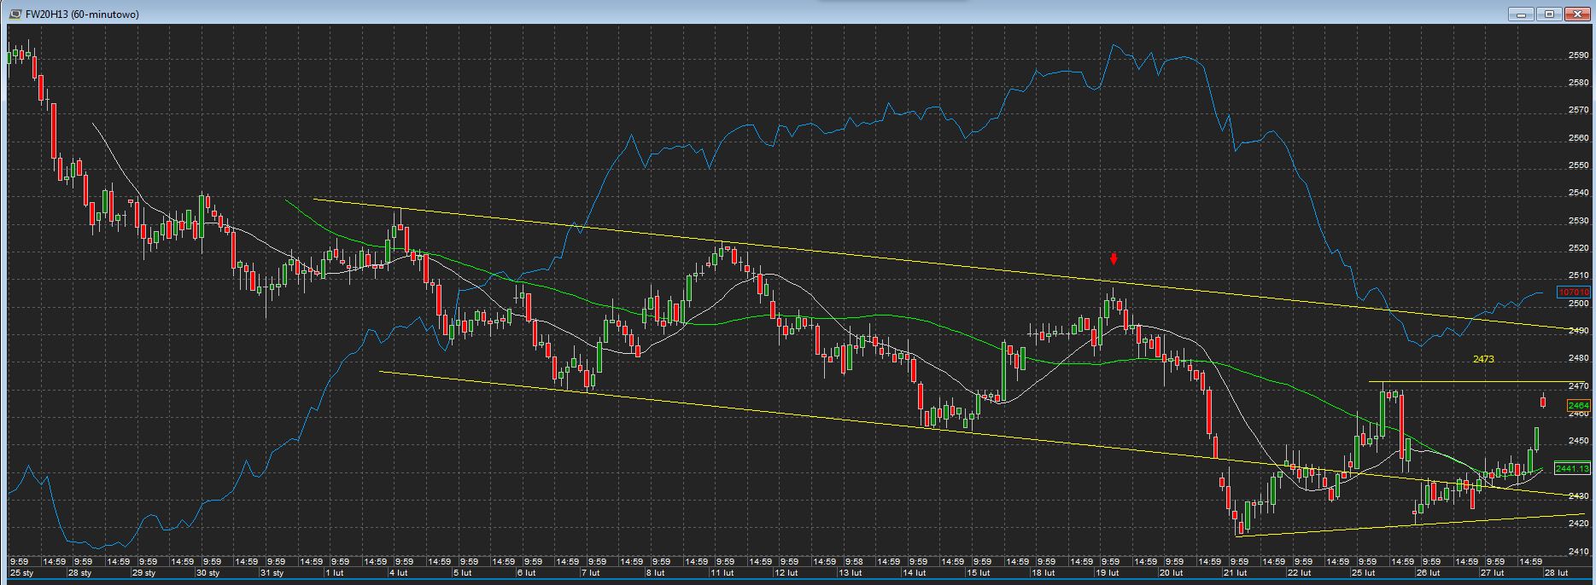Viewport: 1596px width, 585px height.
Task: Click the 2590 price axis label
Action: 1578,55
